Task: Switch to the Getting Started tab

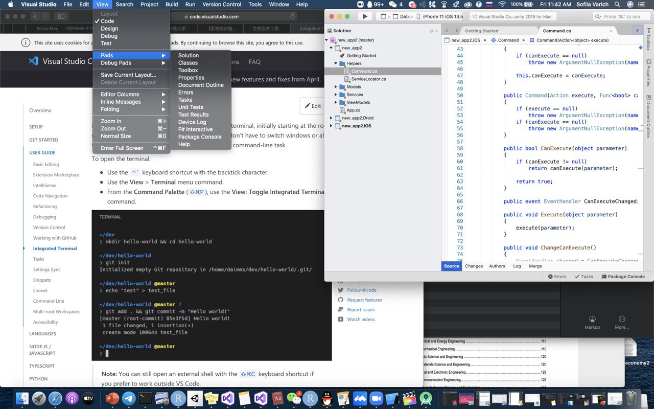Action: coord(482,31)
